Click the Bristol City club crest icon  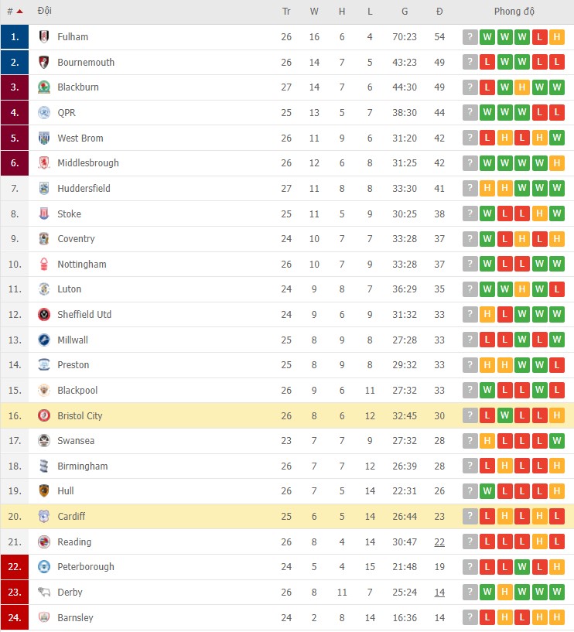tap(44, 416)
